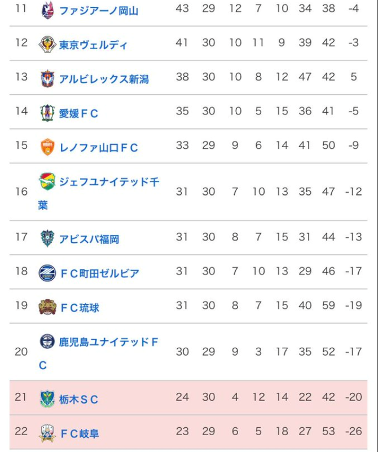Click the Ehime FC team crest icon
Image resolution: width=378 pixels, height=452 pixels.
(x=47, y=113)
